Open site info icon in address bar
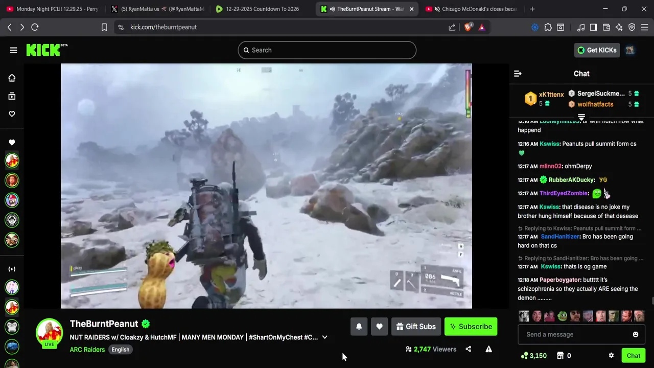The image size is (654, 368). [121, 27]
